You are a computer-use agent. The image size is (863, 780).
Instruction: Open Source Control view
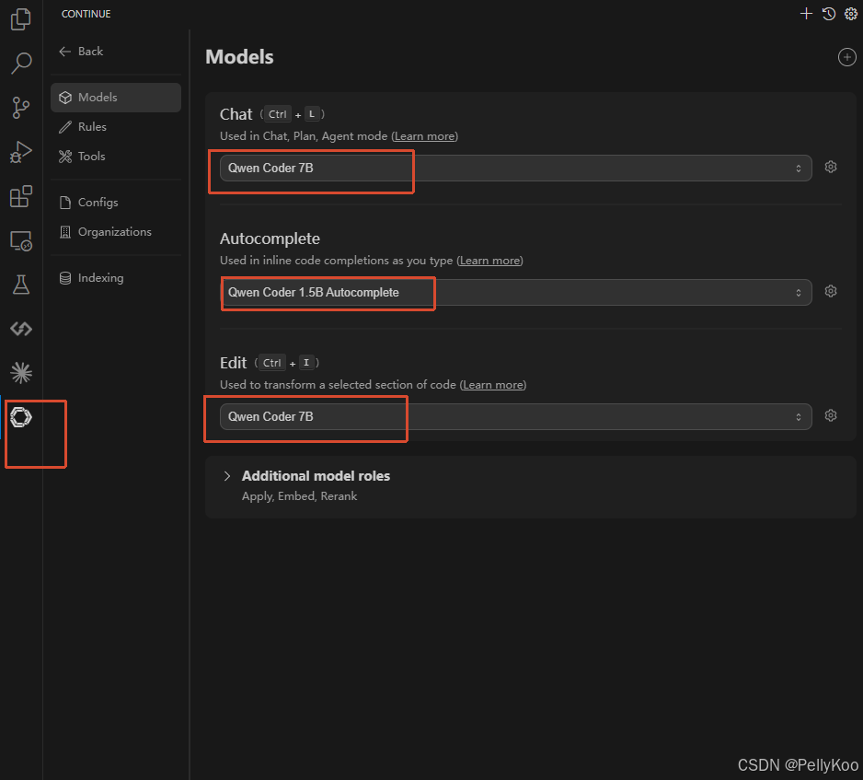pyautogui.click(x=21, y=108)
